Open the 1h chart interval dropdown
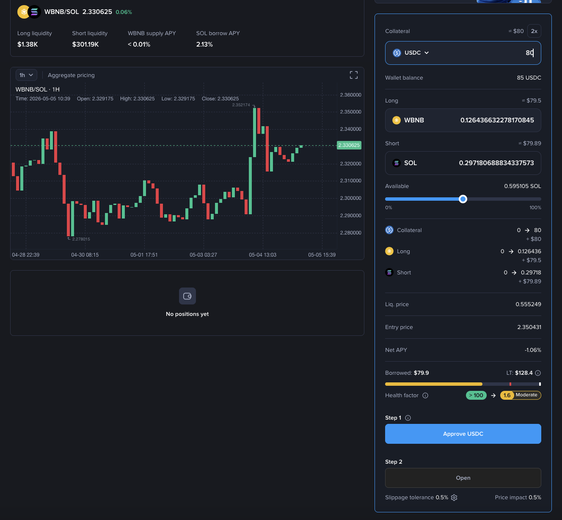The width and height of the screenshot is (562, 520). (x=26, y=75)
